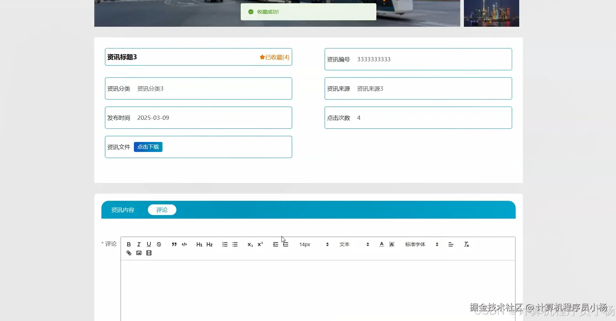This screenshot has height=321, width=616.
Task: Select the 评论 tab
Action: click(x=162, y=210)
